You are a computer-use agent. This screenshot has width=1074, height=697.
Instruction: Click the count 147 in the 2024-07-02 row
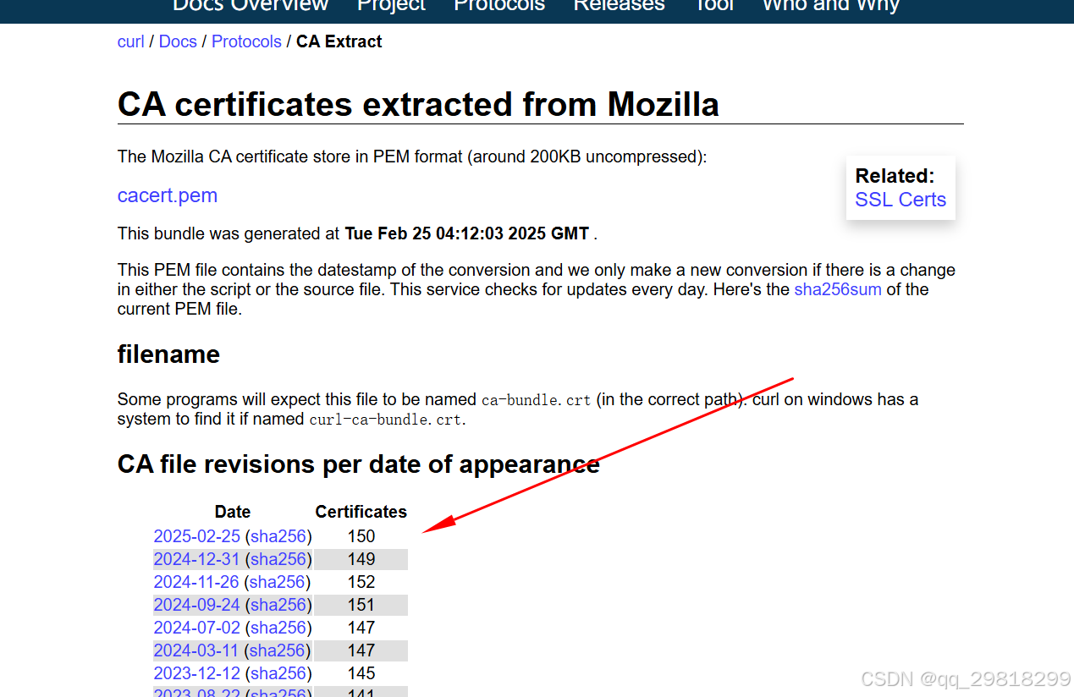361,628
